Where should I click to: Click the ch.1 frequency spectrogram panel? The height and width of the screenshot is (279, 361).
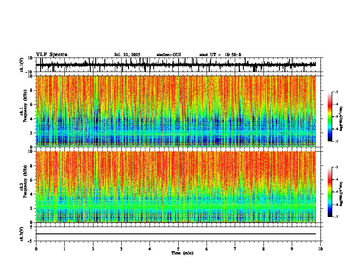(176, 111)
